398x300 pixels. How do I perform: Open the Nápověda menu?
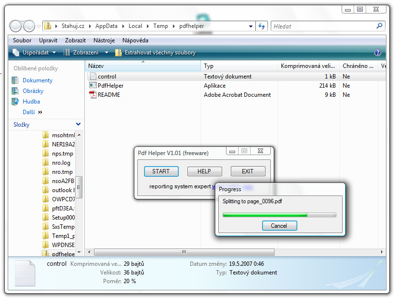coord(135,40)
